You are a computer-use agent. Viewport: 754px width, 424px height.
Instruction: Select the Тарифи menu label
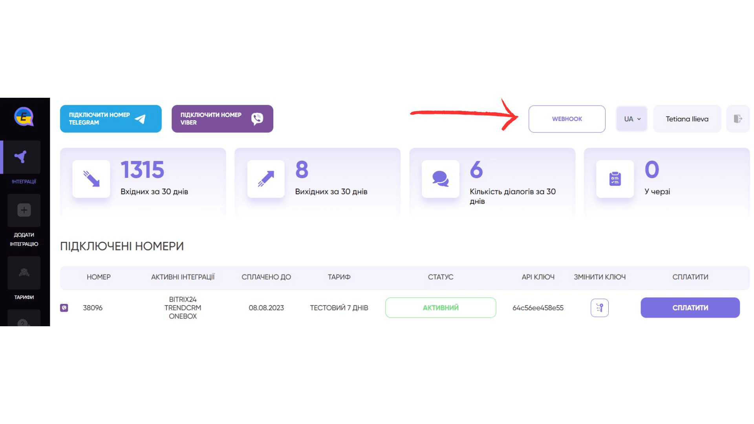24,297
